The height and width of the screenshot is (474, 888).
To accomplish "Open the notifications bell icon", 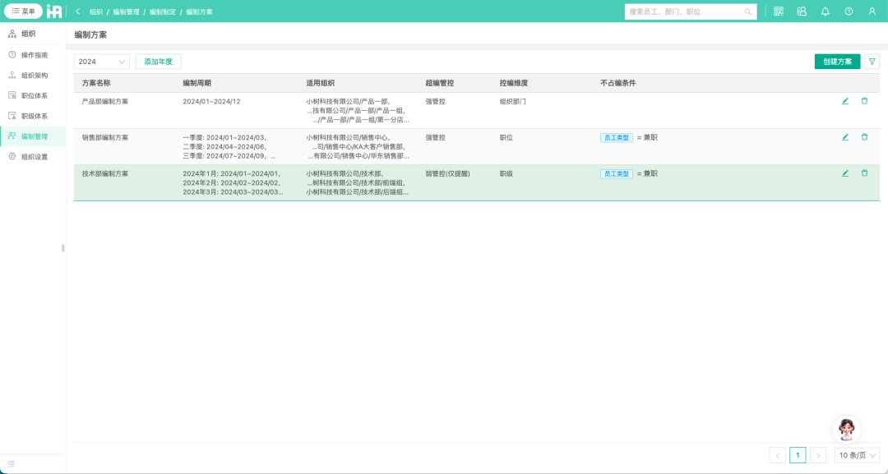I will point(825,11).
